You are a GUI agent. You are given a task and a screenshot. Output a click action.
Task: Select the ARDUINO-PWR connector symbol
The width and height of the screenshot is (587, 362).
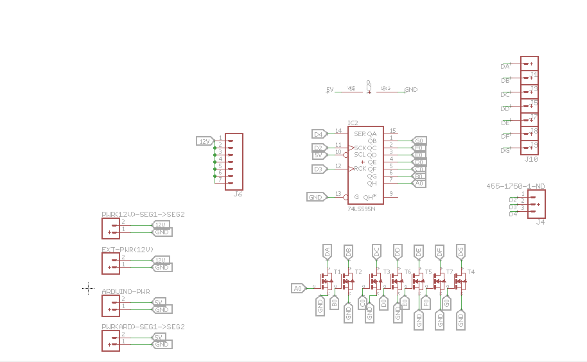(110, 306)
